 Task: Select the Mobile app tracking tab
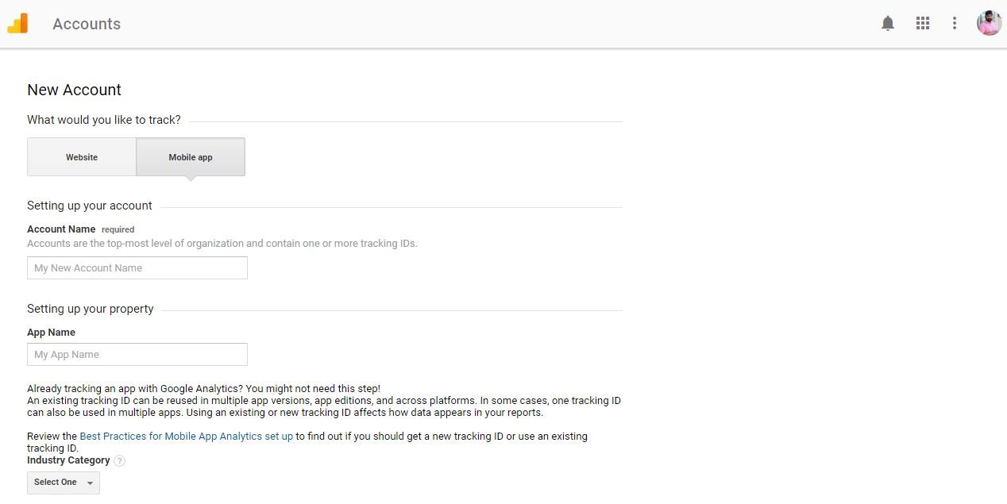tap(191, 157)
